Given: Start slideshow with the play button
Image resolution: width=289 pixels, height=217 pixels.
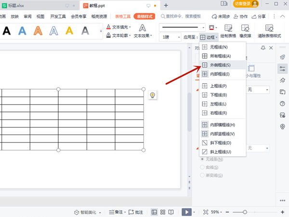Looking at the screenshot, I should [x=186, y=212].
